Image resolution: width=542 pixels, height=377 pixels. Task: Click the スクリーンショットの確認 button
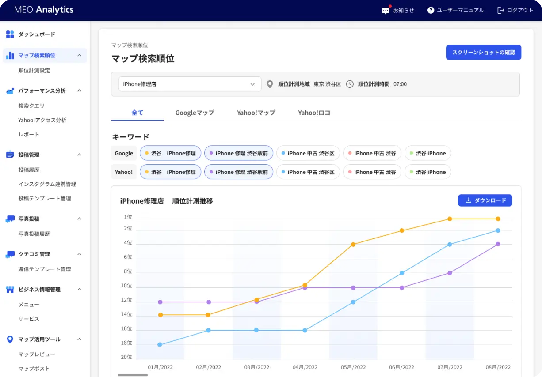coord(483,52)
